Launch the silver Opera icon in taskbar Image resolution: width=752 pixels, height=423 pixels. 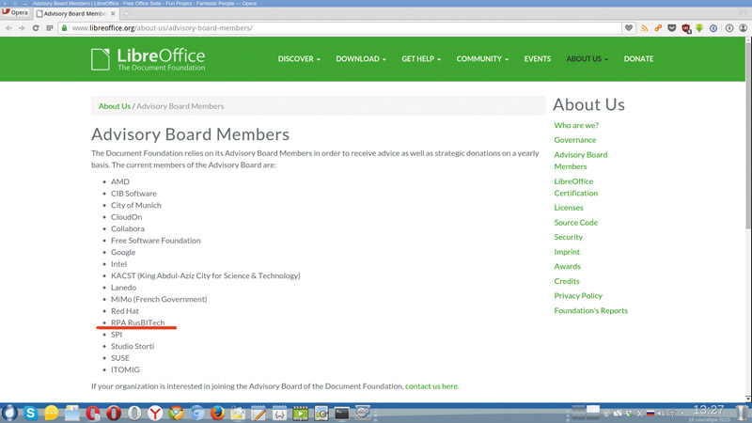point(134,413)
